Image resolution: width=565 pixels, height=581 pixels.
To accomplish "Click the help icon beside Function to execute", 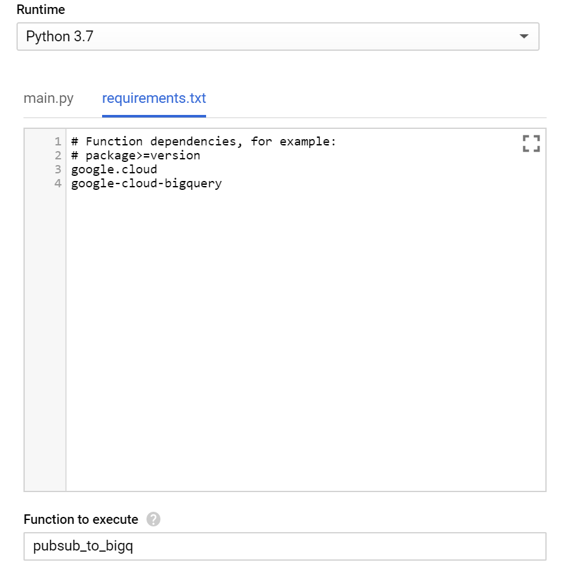I will click(x=154, y=519).
